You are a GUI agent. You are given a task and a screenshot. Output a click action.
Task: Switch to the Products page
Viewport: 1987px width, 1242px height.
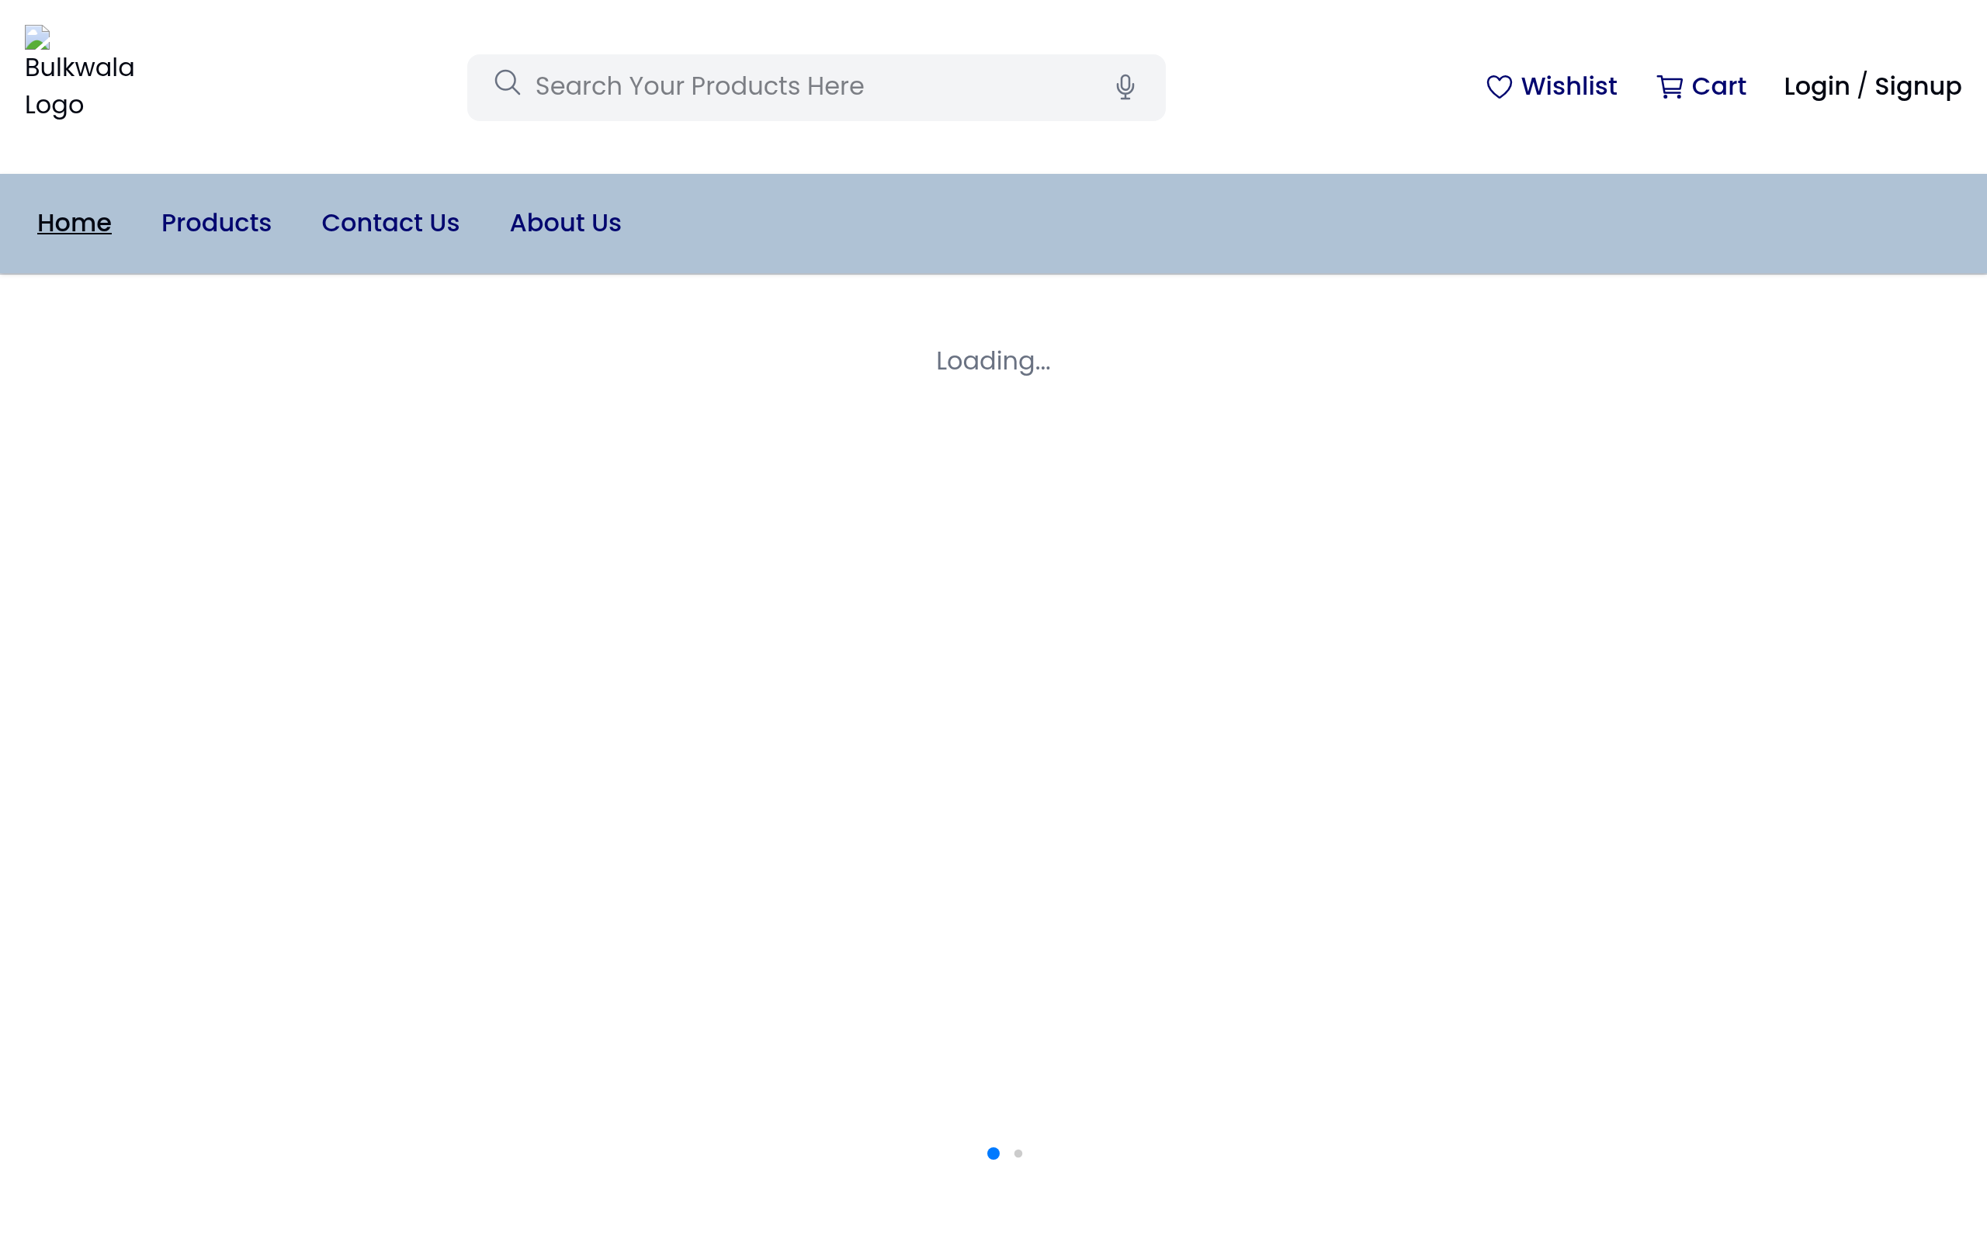pos(215,223)
